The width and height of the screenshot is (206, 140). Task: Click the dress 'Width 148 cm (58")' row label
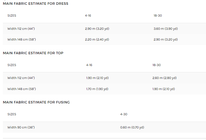click(x=22, y=39)
